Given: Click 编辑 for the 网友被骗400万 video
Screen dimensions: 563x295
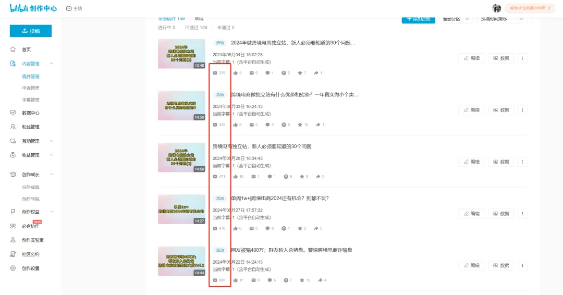Looking at the screenshot, I should point(471,265).
